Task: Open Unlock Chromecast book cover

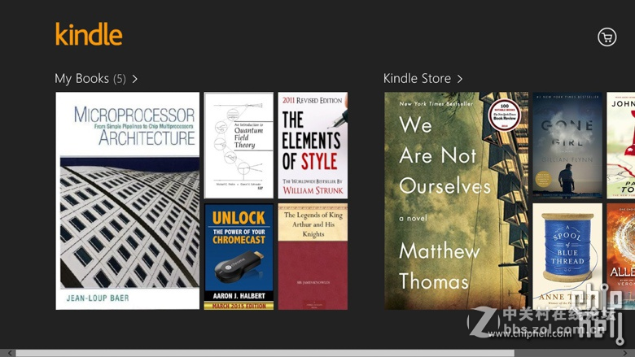Action: (x=239, y=257)
